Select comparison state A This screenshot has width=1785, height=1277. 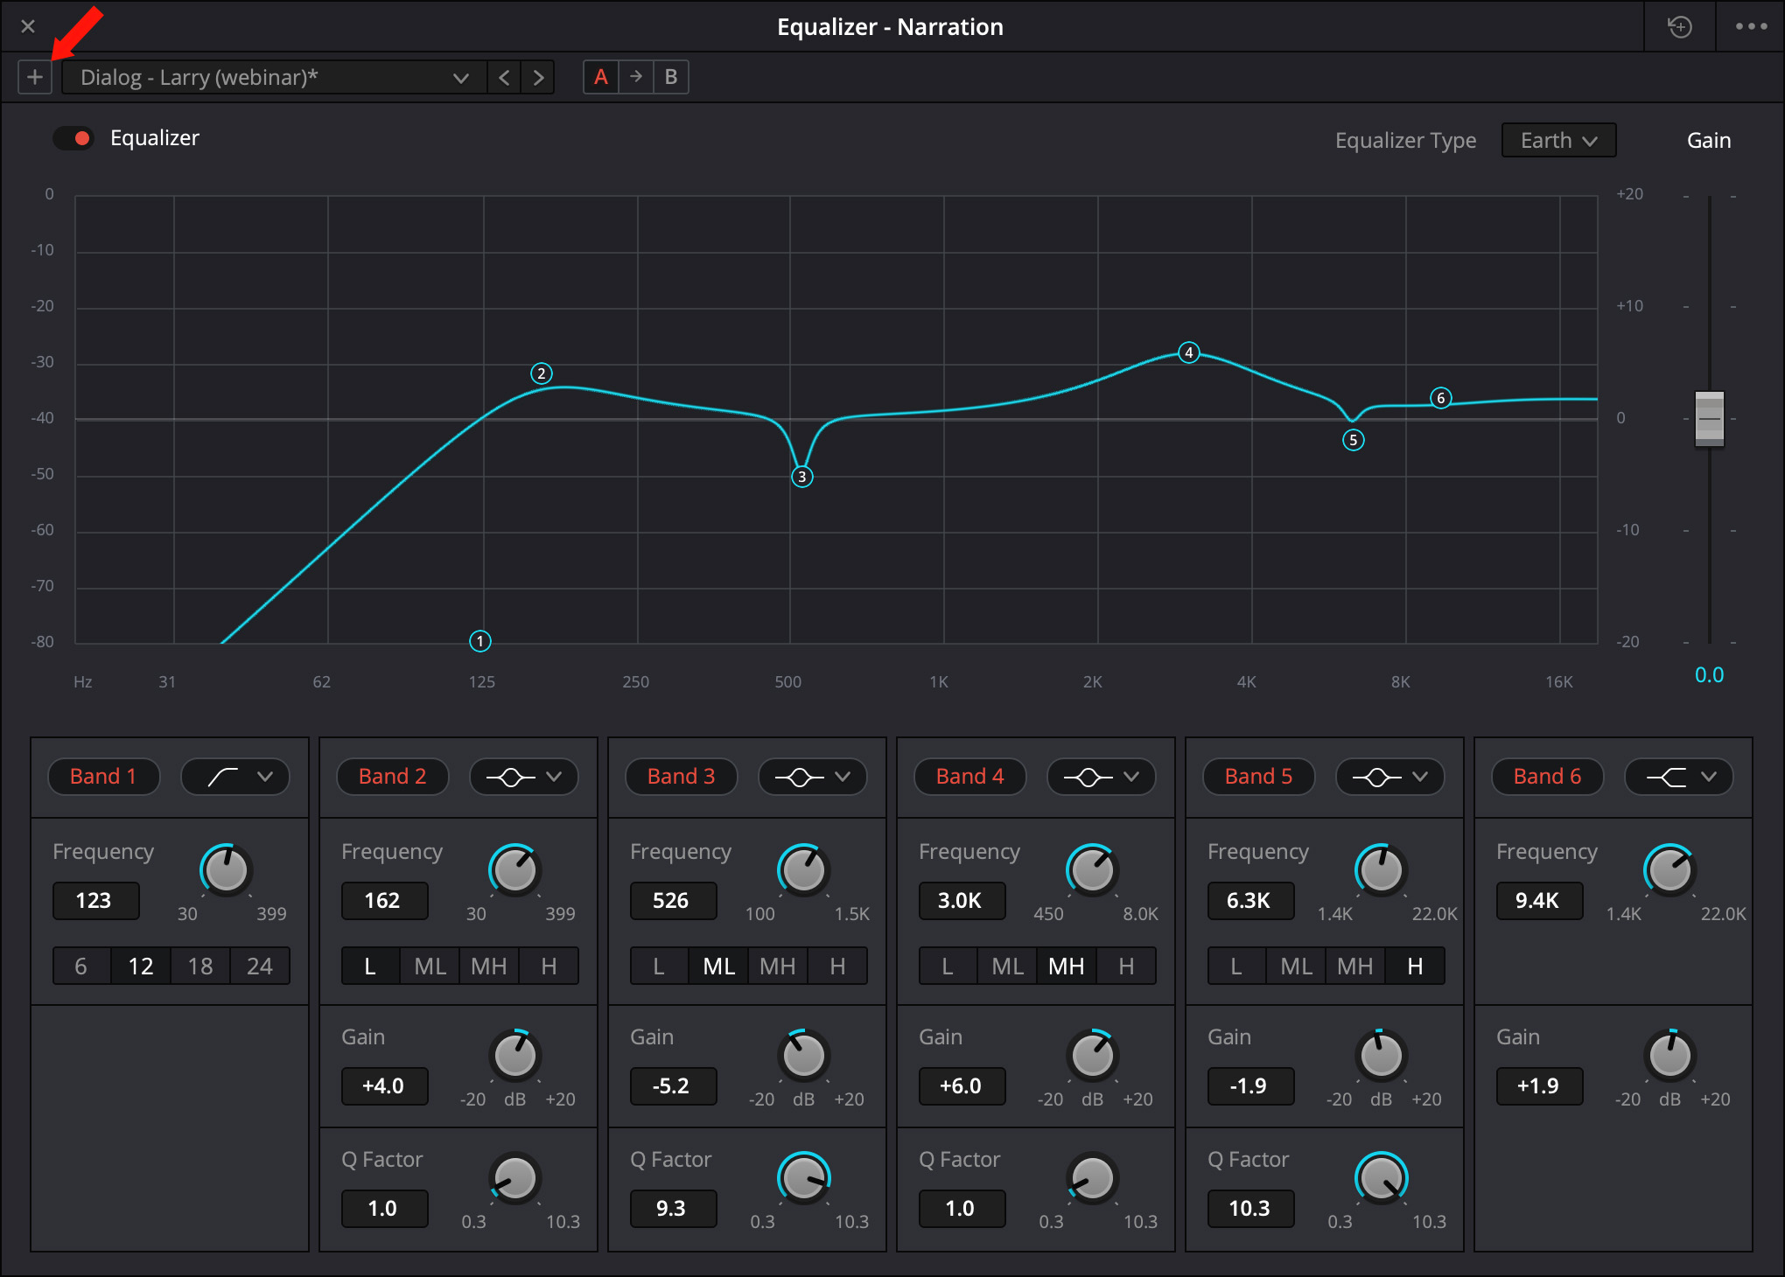pos(601,77)
